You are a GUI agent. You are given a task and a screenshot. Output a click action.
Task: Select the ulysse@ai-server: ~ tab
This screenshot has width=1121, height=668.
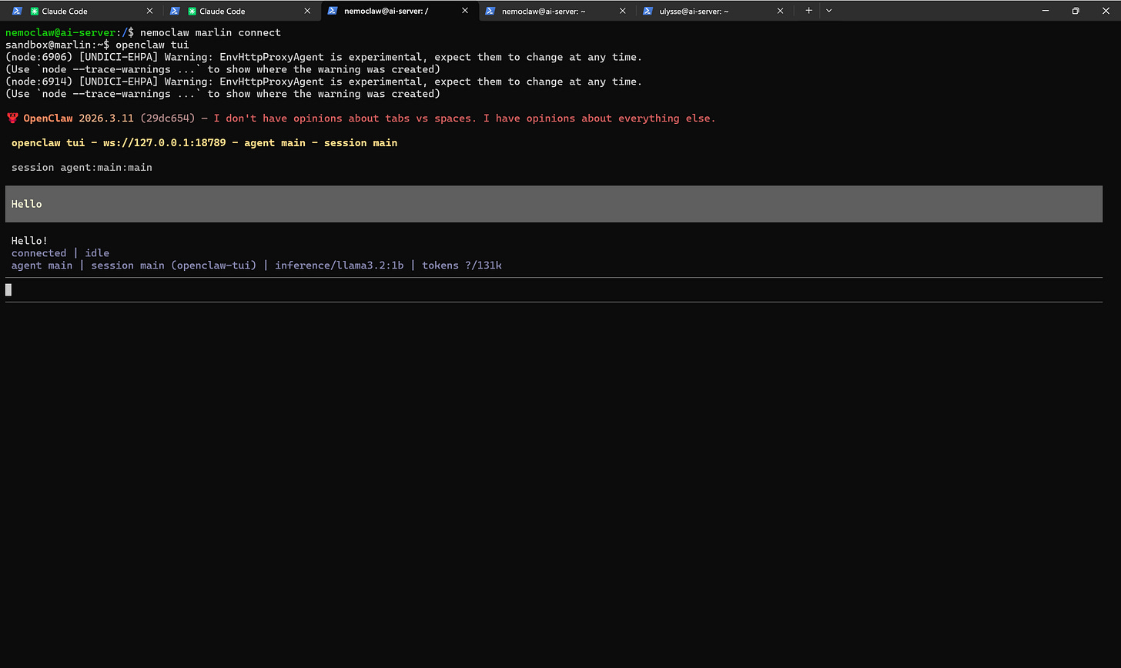pyautogui.click(x=714, y=11)
